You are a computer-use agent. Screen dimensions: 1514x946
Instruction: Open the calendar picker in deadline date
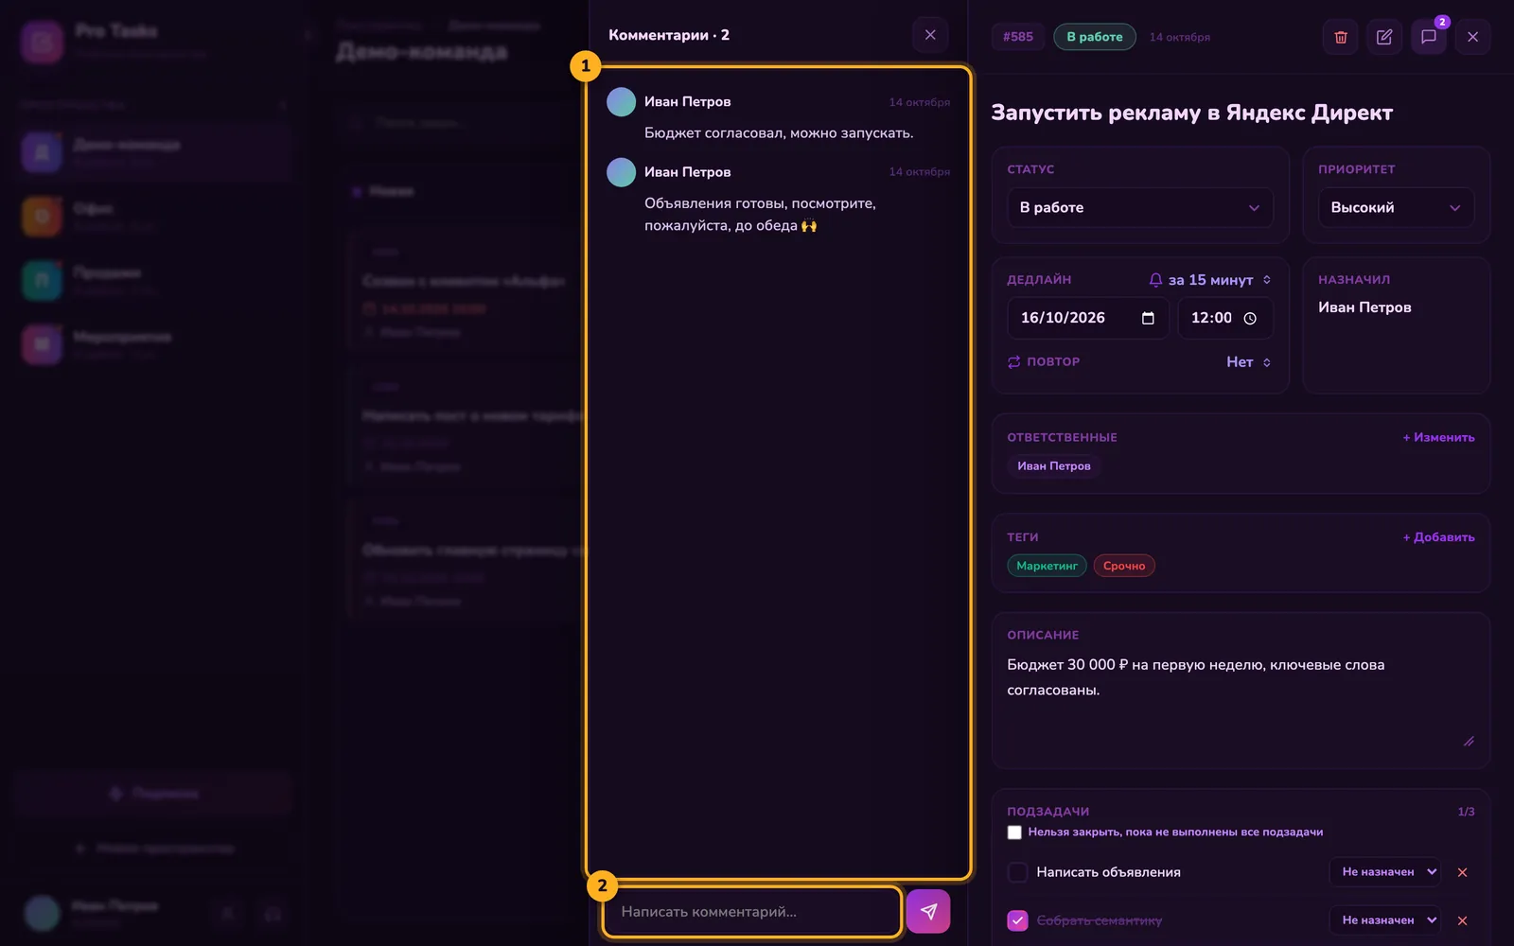click(x=1148, y=318)
